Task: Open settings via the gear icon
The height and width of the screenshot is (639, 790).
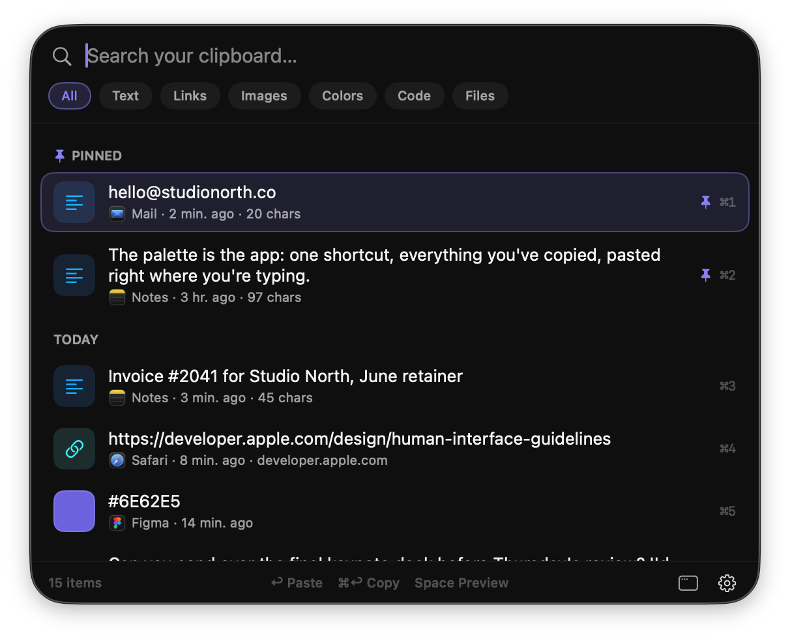Action: point(727,583)
